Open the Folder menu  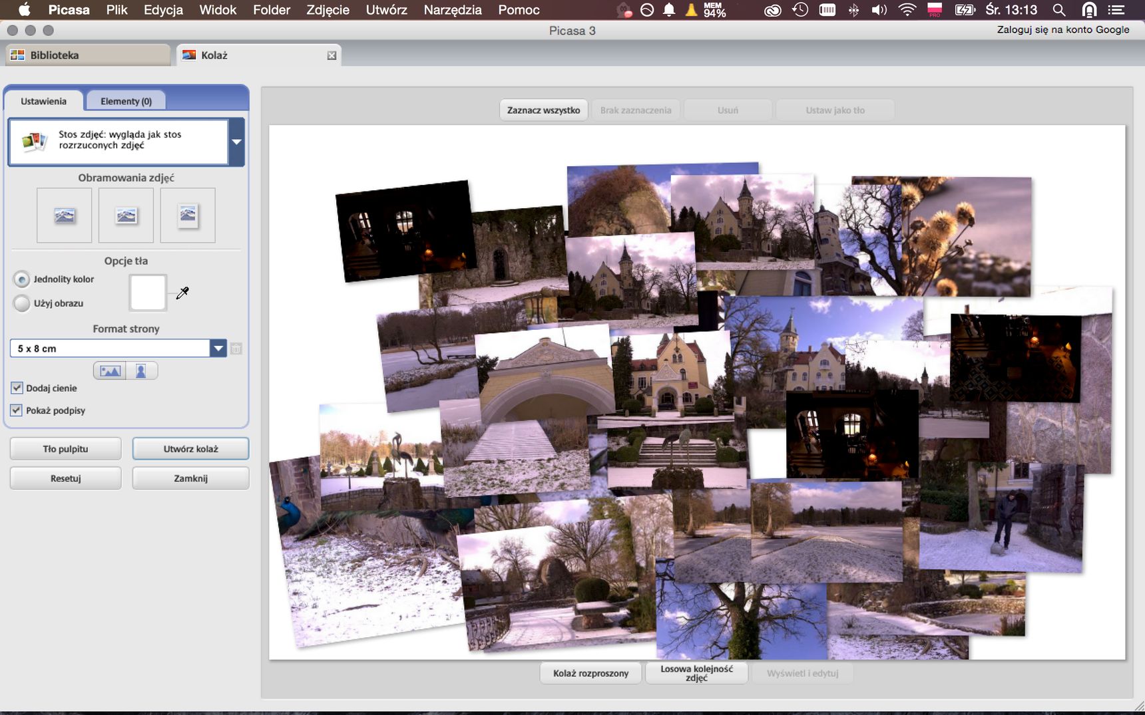[x=272, y=10]
